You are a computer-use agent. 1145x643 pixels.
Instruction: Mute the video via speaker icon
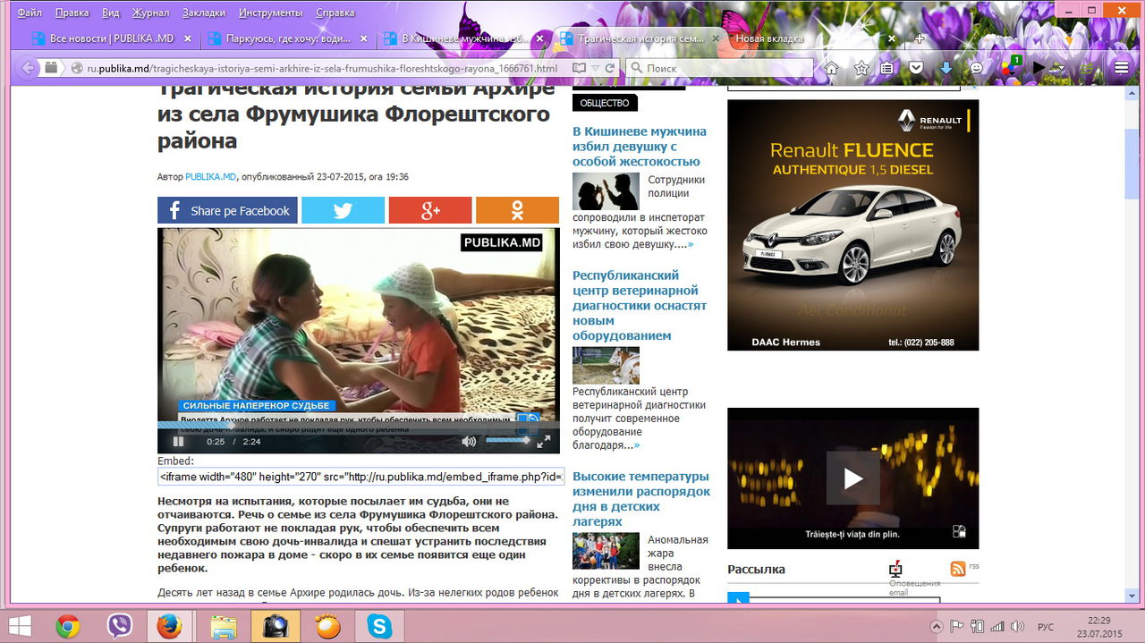pos(469,442)
